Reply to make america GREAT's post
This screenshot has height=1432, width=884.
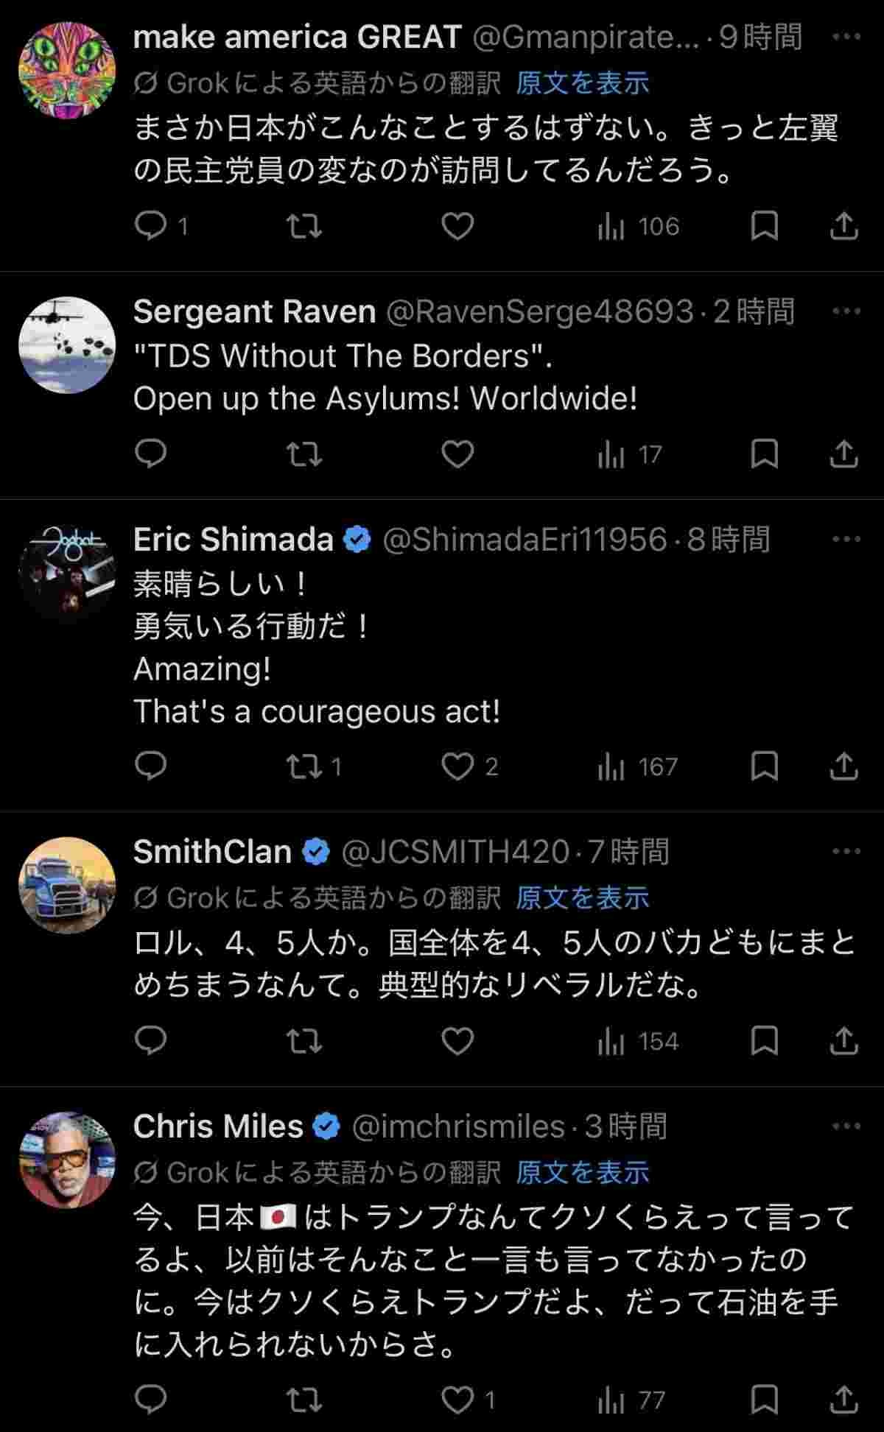151,226
